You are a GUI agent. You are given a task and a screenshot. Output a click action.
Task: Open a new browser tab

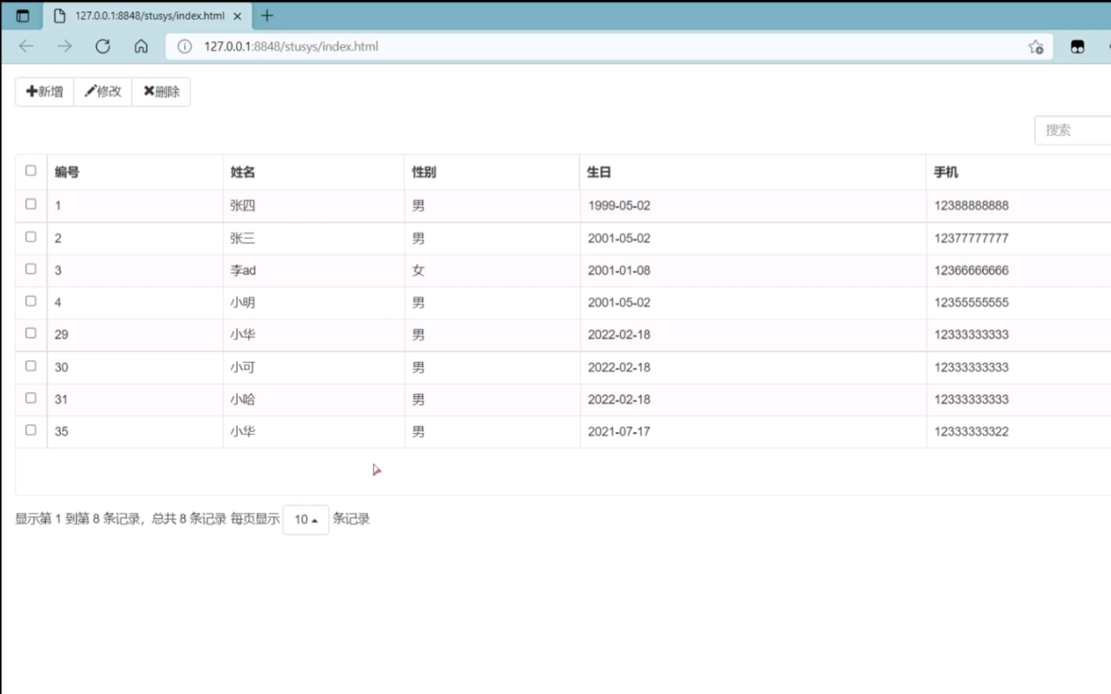(266, 16)
